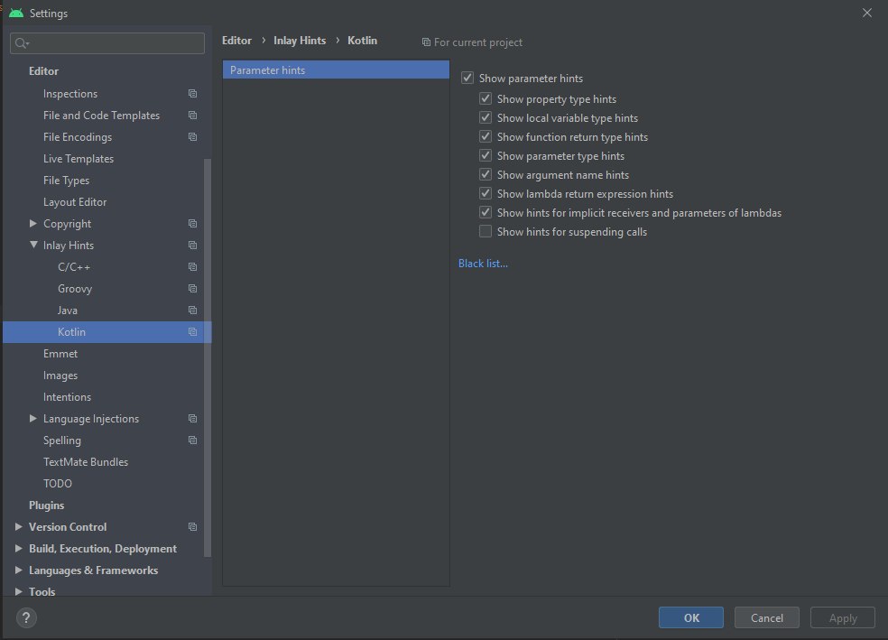Open the TextMate Bundles settings

tap(86, 461)
